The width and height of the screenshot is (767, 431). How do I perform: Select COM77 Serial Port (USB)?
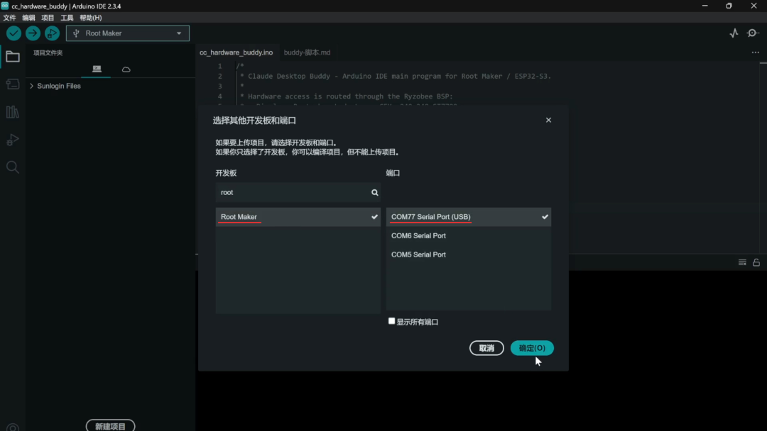point(468,217)
